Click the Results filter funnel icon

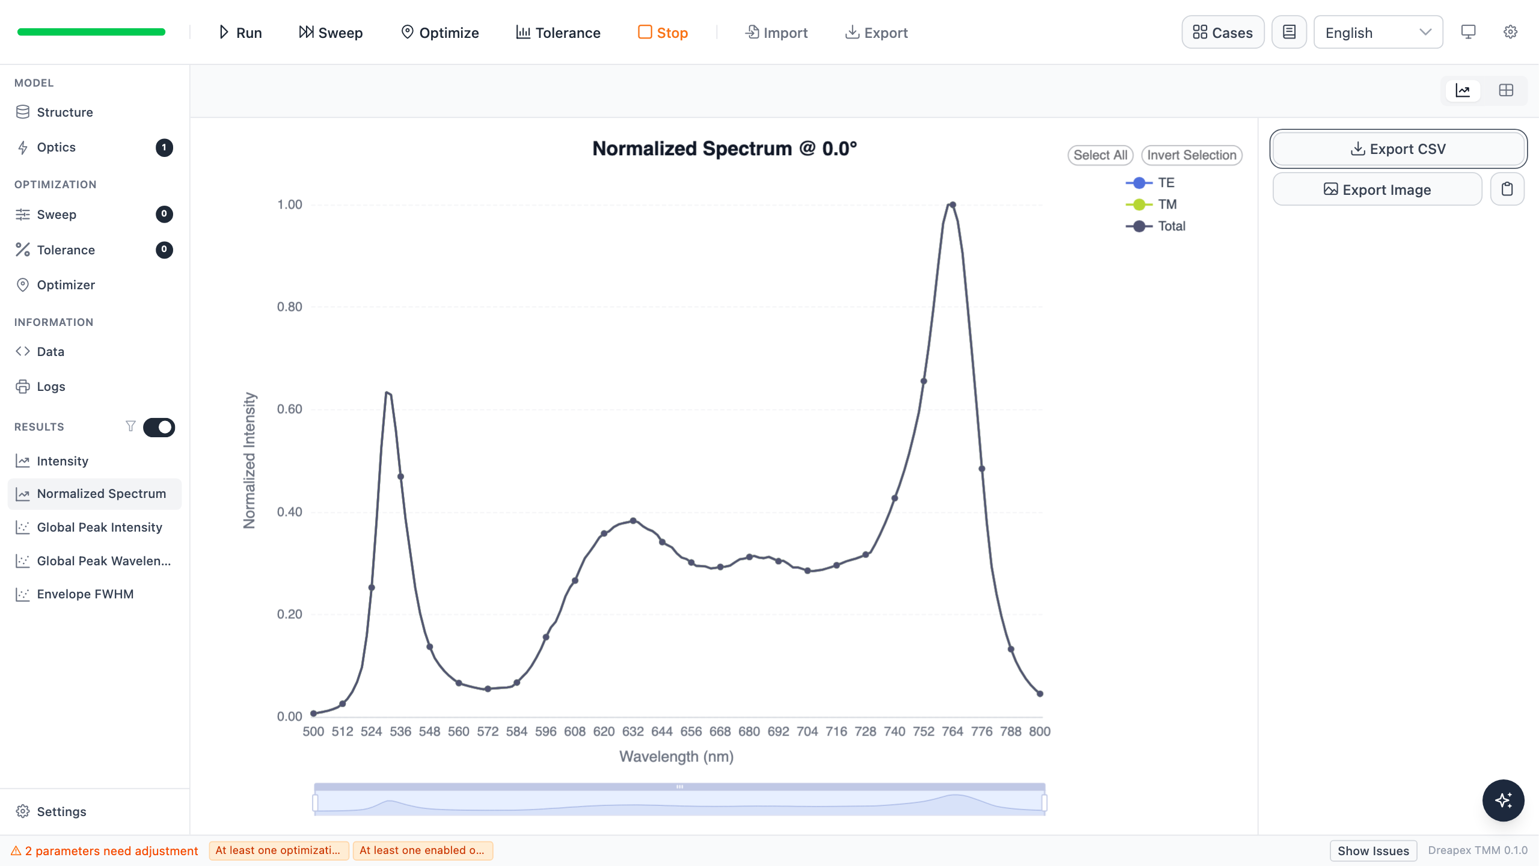[x=130, y=426]
